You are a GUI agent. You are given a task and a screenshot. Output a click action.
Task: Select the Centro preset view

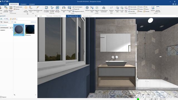(140, 7)
